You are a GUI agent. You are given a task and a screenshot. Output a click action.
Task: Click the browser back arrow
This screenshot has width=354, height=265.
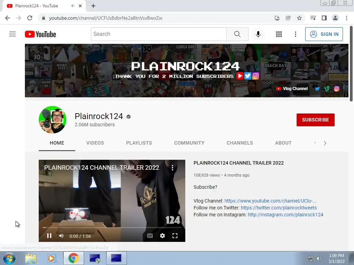(8, 18)
